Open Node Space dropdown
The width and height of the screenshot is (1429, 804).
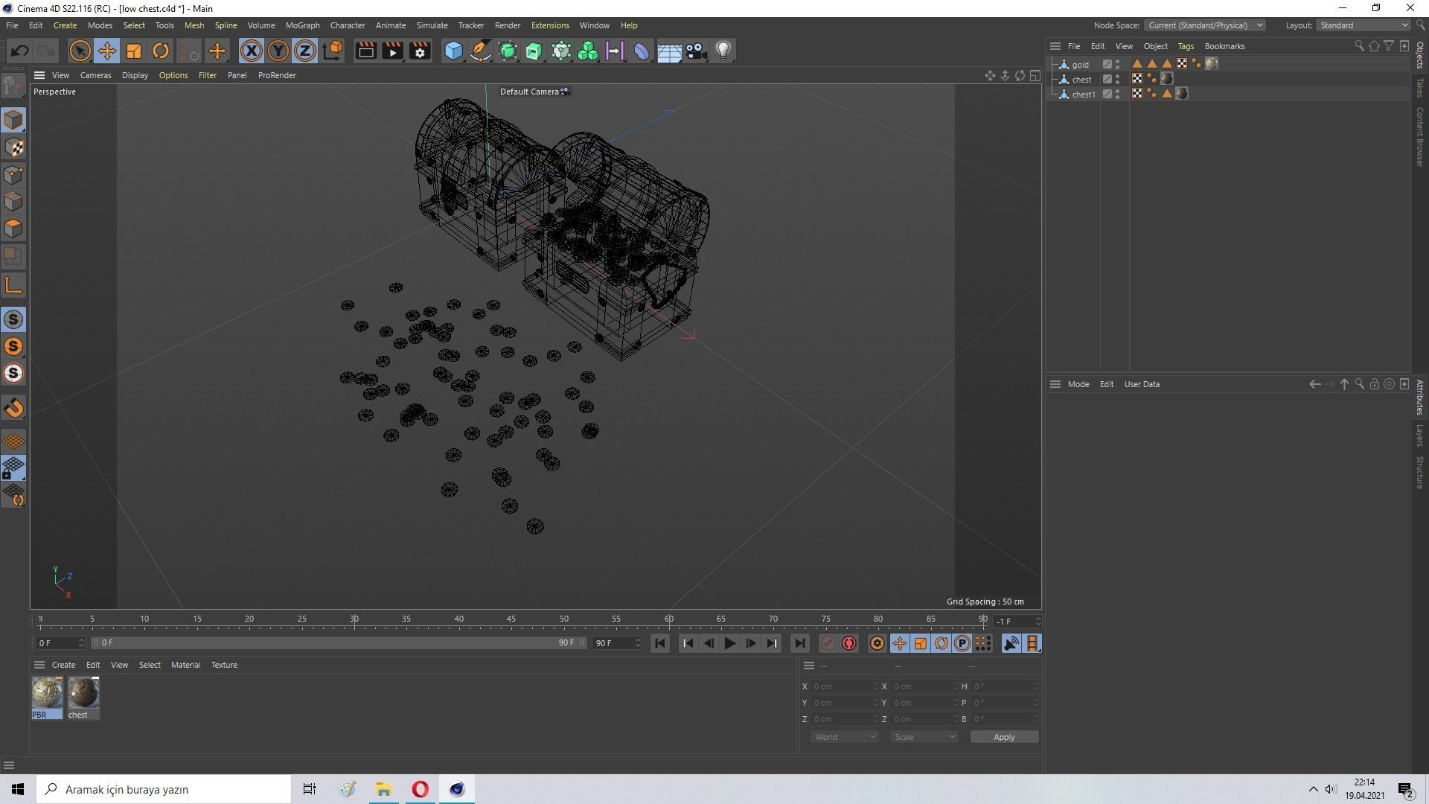[1204, 25]
